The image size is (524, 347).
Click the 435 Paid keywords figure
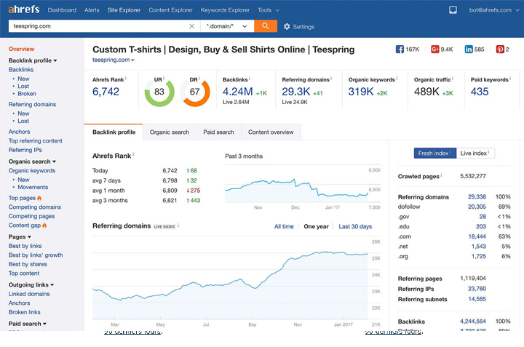click(480, 92)
